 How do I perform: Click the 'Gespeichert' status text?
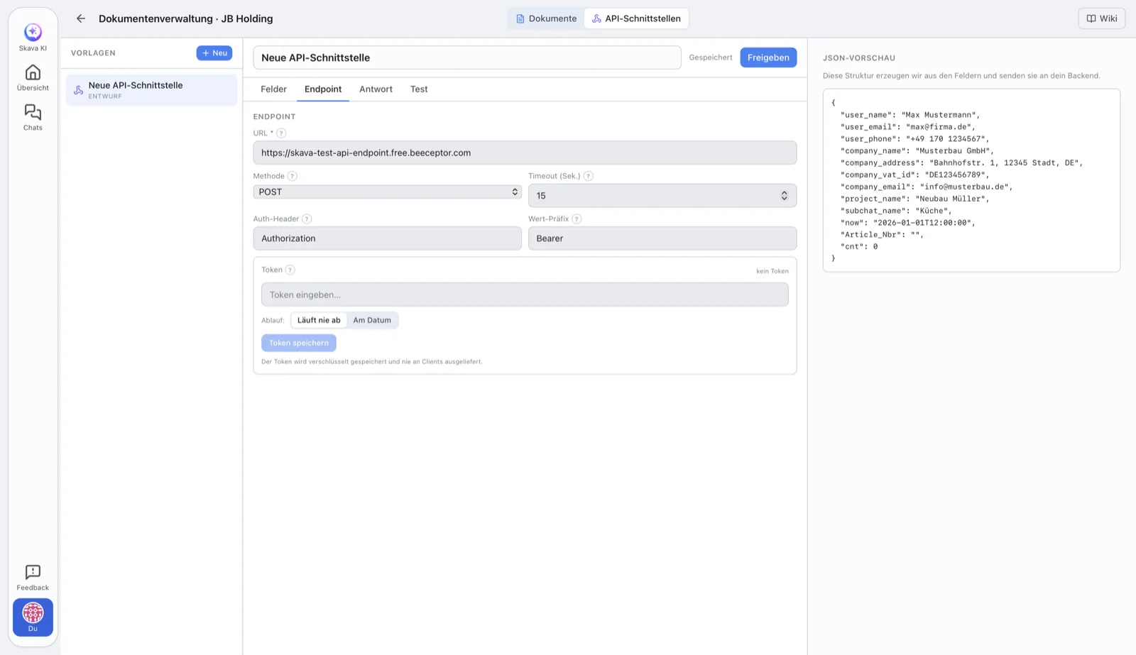(711, 57)
